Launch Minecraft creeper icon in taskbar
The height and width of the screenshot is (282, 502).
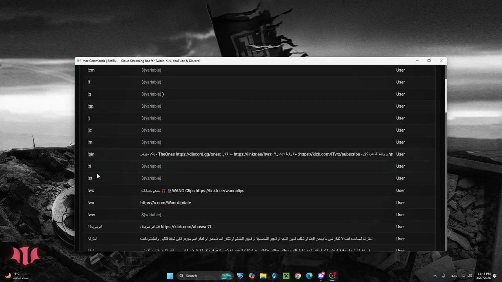pos(286,276)
